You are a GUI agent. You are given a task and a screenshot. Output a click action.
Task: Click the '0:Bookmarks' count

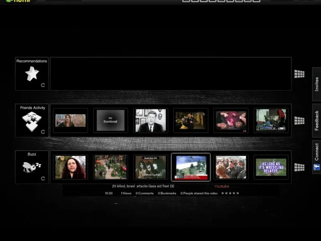[x=167, y=193]
